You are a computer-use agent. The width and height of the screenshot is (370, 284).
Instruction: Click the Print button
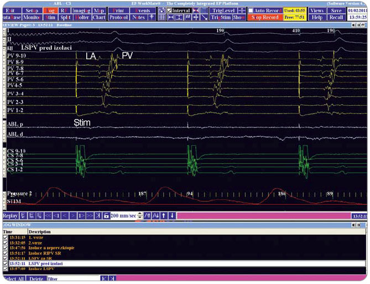click(118, 11)
